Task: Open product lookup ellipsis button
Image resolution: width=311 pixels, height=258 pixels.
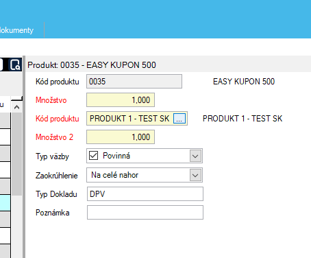Action: tap(179, 119)
